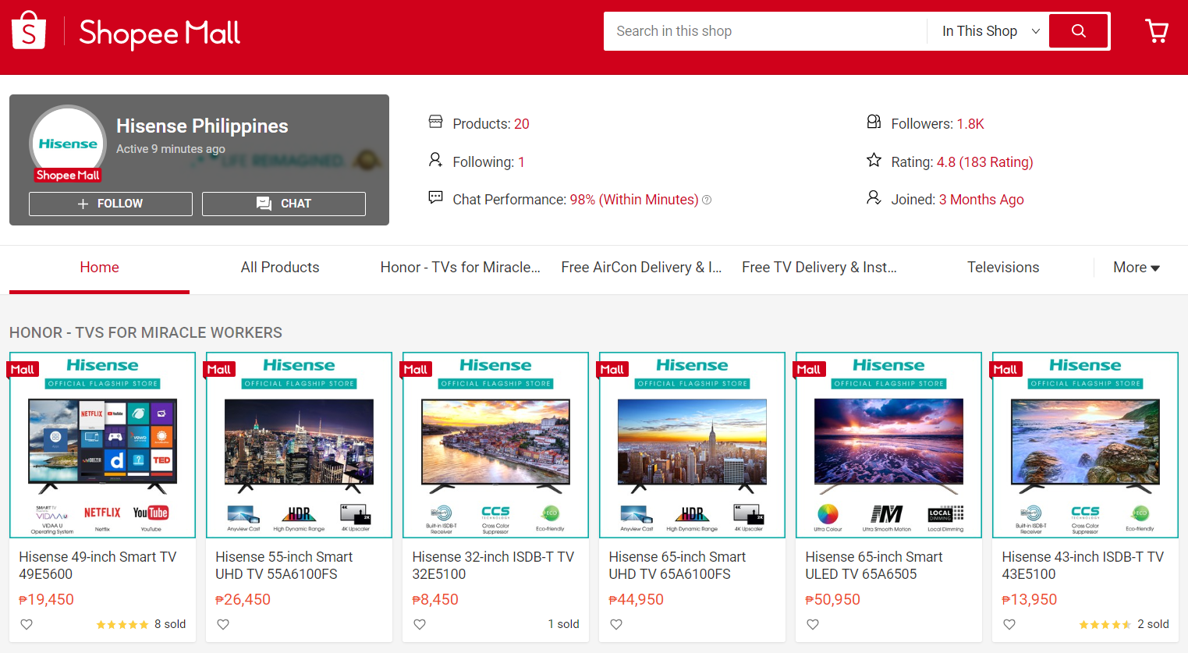Open the Free TV Delivery & Inst tab

819,268
